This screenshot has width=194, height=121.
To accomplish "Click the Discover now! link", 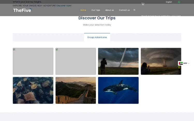I will tap(64, 6).
